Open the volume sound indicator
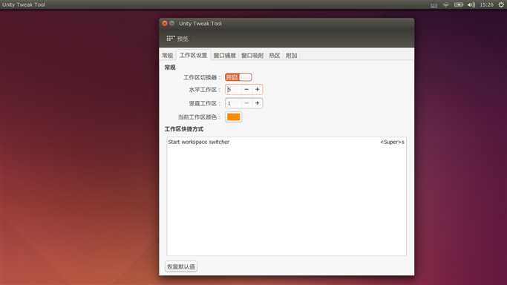Screen dimensions: 507x285 [x=471, y=5]
